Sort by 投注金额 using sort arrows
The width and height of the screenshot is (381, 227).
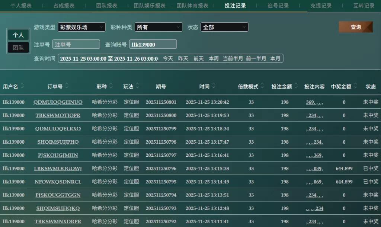pos(296,86)
